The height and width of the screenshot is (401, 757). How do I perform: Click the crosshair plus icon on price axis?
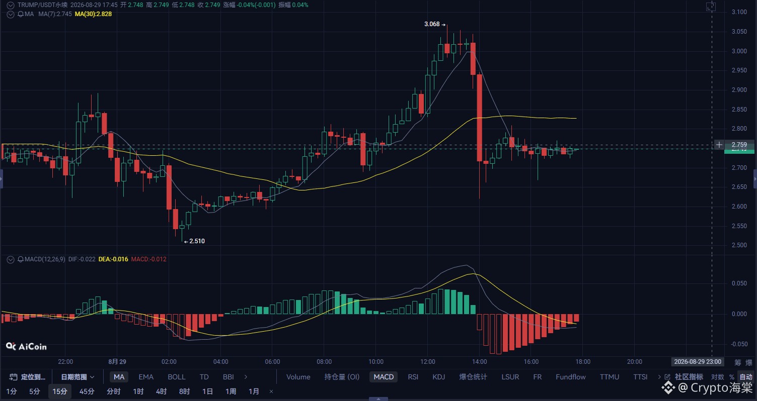719,145
